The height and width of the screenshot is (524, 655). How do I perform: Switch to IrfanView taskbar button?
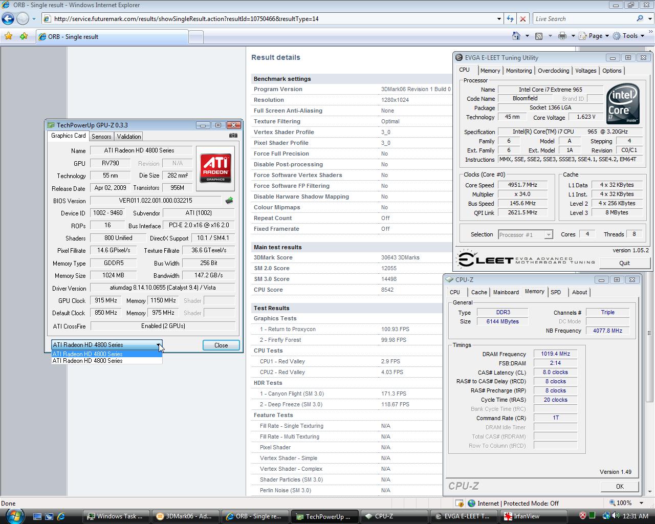[x=534, y=516]
